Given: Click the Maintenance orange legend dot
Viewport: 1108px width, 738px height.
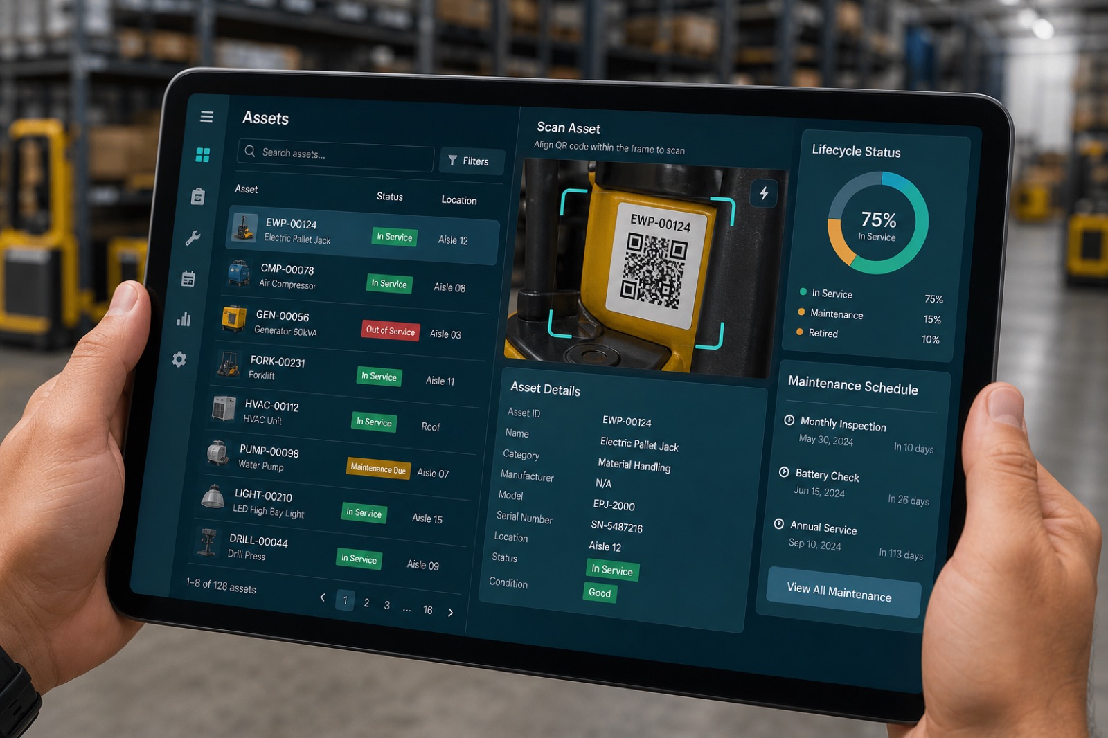Looking at the screenshot, I should [x=801, y=312].
